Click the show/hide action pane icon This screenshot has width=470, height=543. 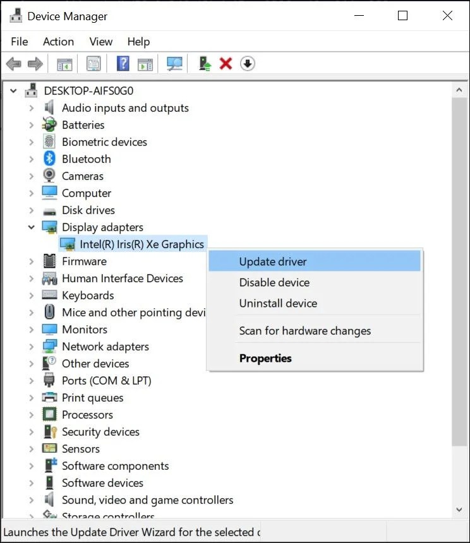pyautogui.click(x=145, y=64)
